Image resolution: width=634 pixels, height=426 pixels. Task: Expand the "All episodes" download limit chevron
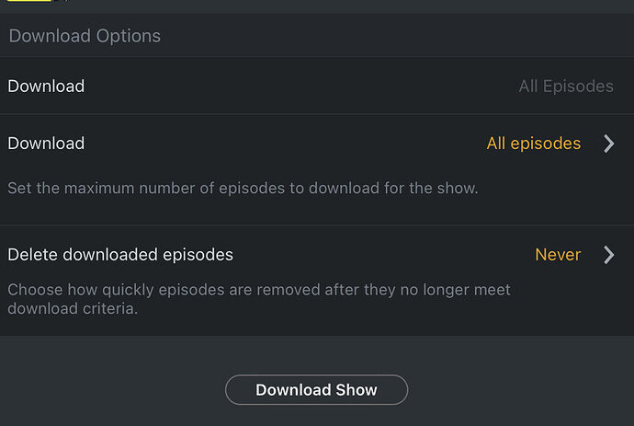608,144
